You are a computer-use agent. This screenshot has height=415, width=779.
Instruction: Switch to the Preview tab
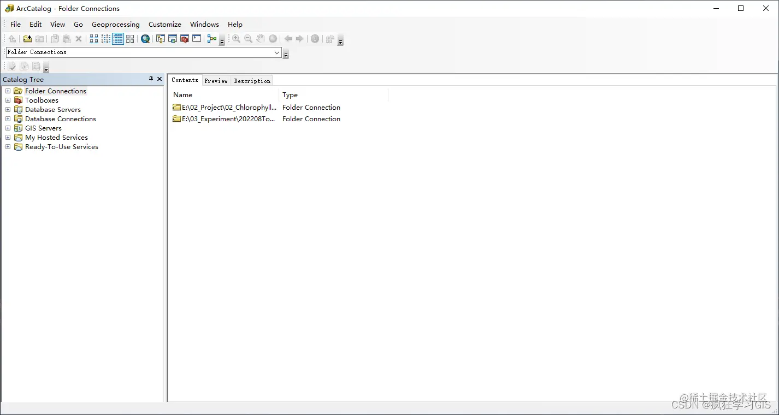pos(216,81)
